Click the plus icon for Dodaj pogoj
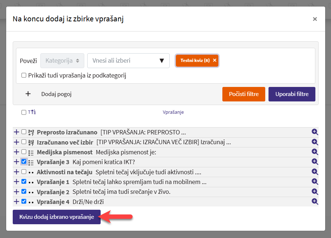The width and height of the screenshot is (331, 238). [x=28, y=94]
